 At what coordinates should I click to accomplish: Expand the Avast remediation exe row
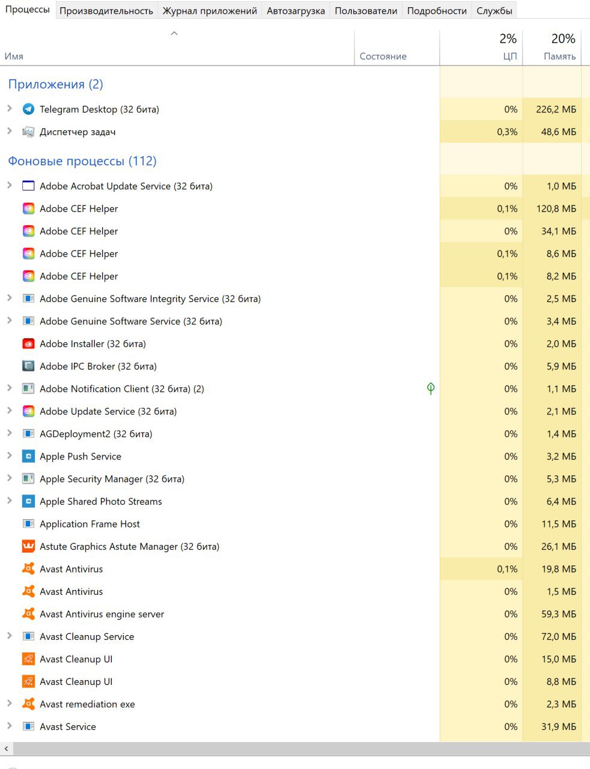tap(9, 704)
